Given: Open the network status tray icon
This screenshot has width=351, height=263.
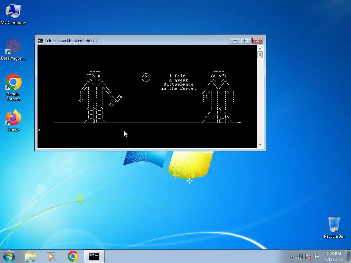Looking at the screenshot, I should 300,256.
